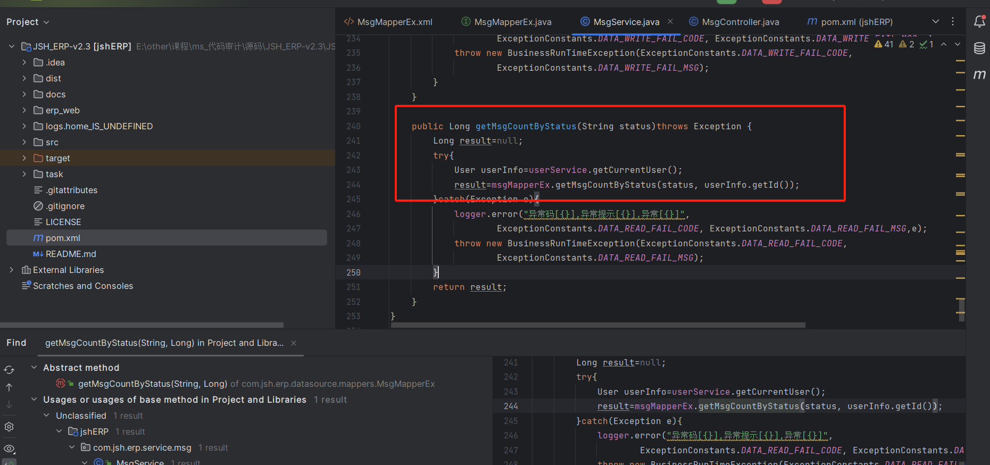990x465 pixels.
Task: Close the getMsgCountByStatus Find tab
Action: 294,343
